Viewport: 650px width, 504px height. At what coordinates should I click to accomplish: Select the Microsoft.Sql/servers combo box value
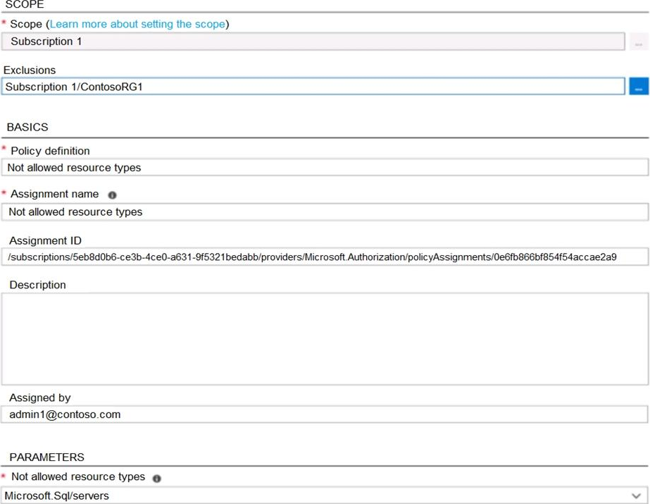coord(317,496)
